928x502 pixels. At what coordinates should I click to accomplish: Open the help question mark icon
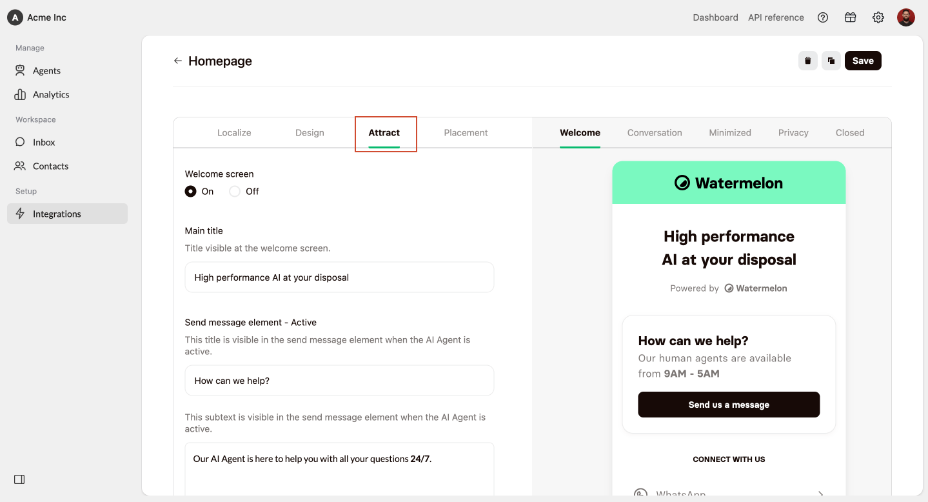point(823,17)
